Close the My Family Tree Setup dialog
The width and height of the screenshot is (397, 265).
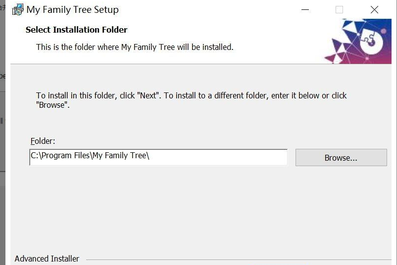tap(374, 10)
